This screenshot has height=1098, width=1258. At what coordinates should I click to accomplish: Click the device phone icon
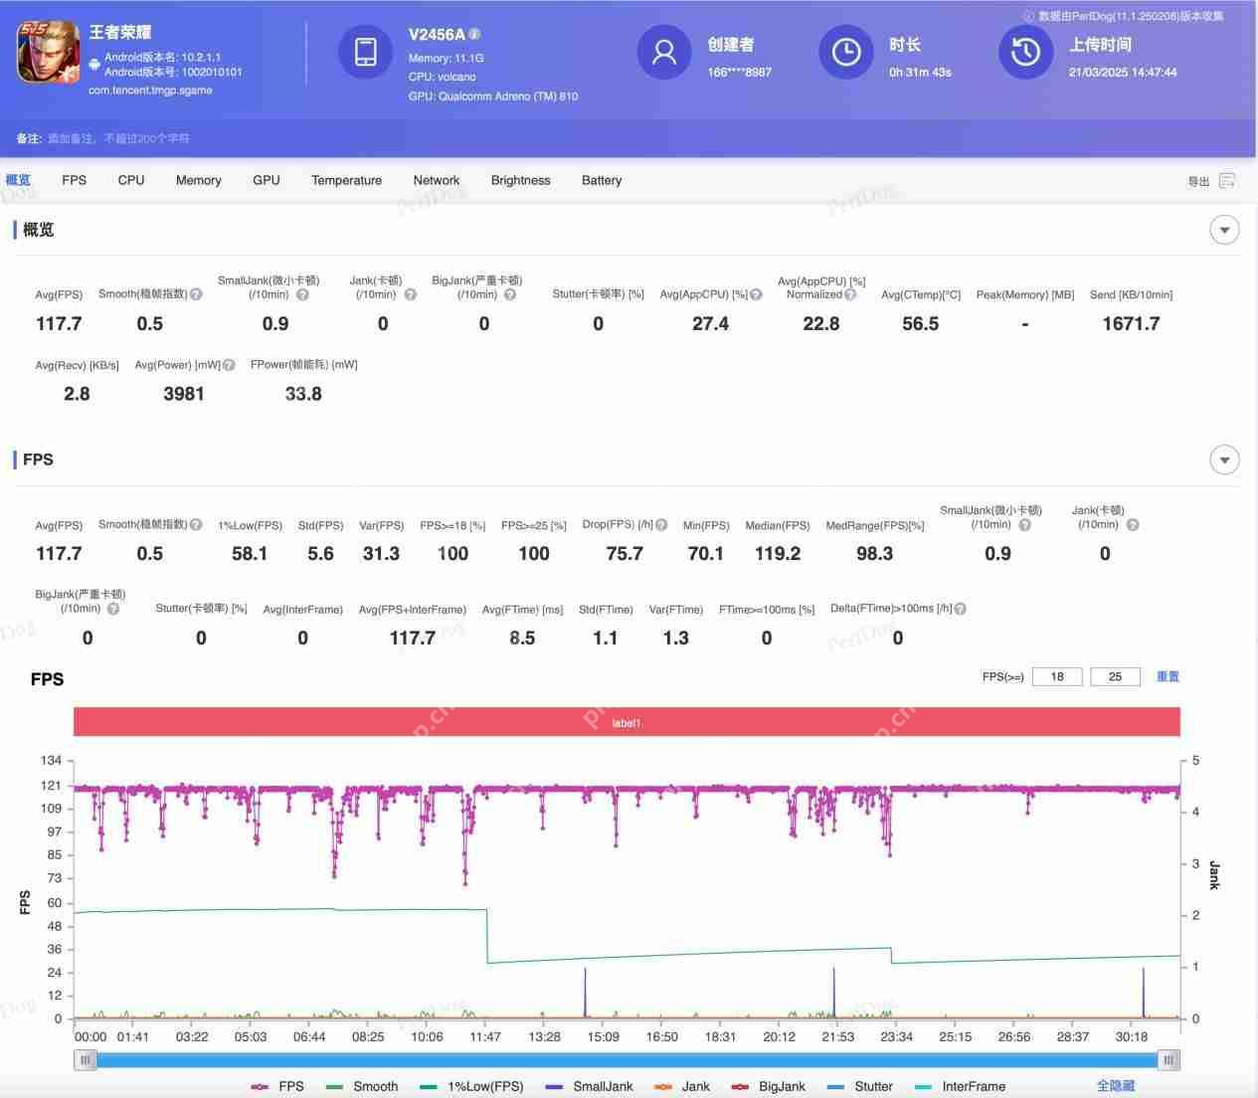tap(365, 52)
